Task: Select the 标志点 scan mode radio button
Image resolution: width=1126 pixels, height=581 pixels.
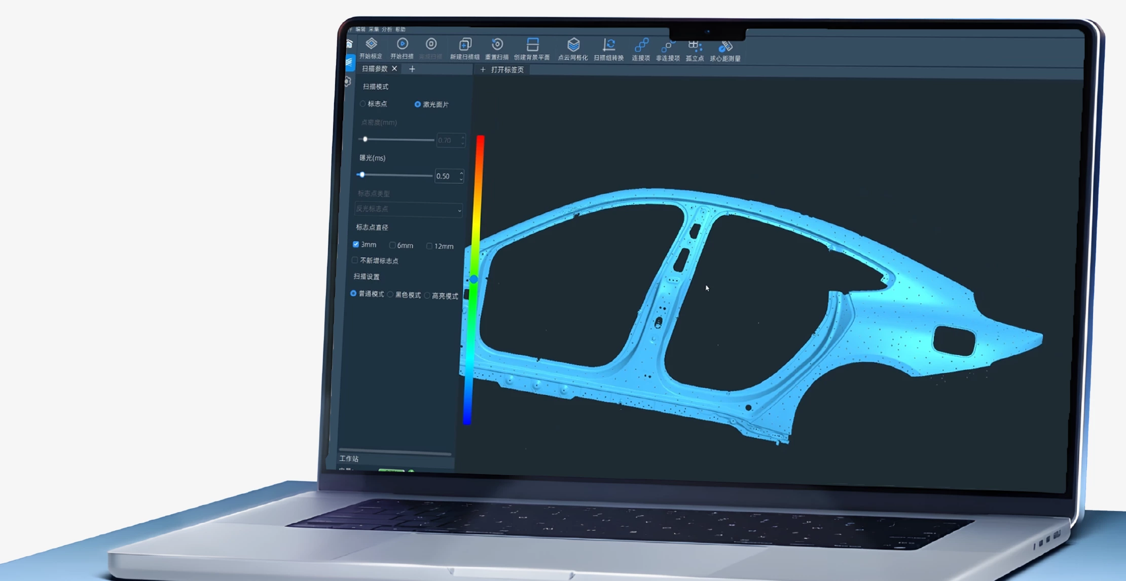Action: click(x=363, y=103)
